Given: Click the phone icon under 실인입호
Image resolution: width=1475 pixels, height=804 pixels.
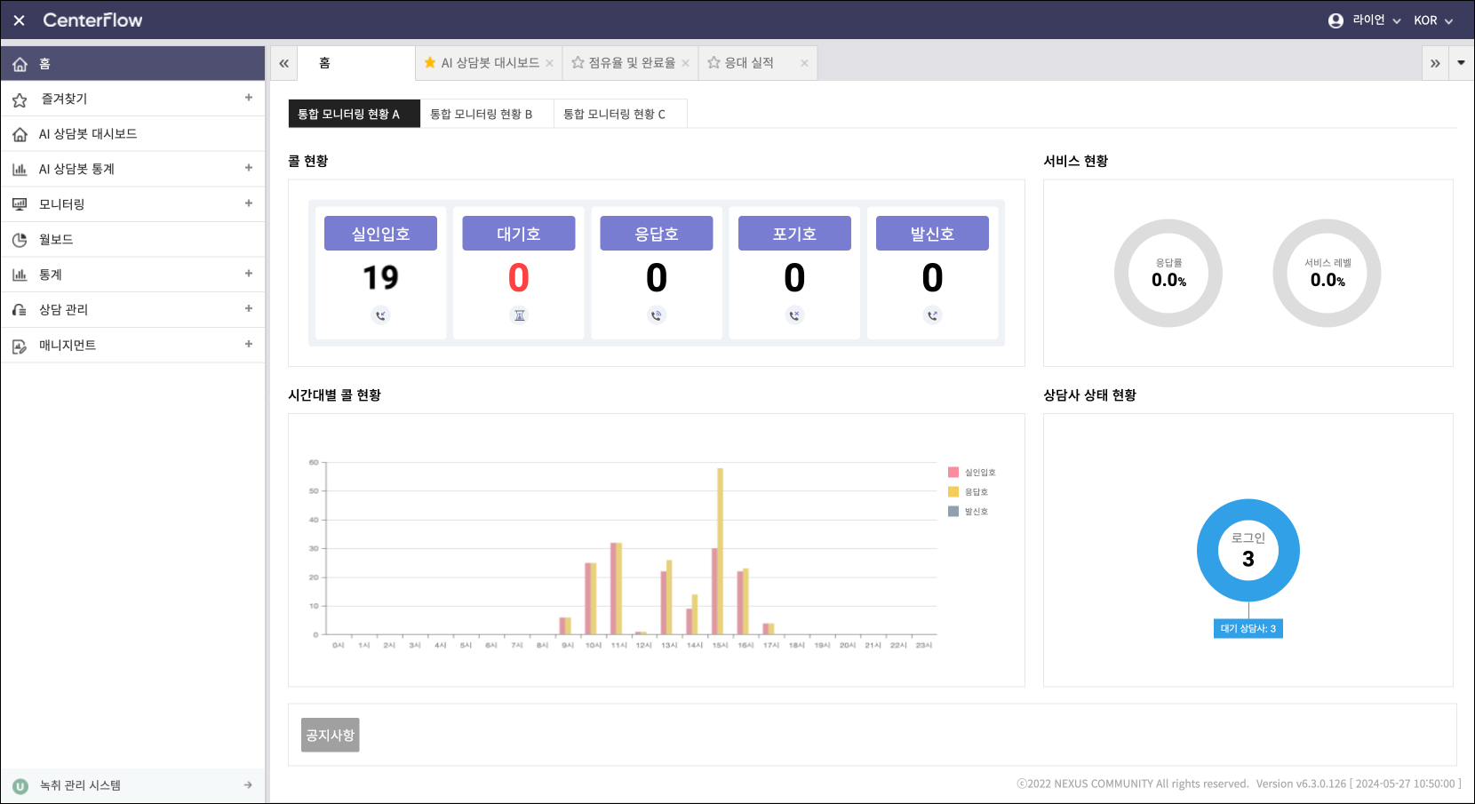Looking at the screenshot, I should (x=381, y=315).
